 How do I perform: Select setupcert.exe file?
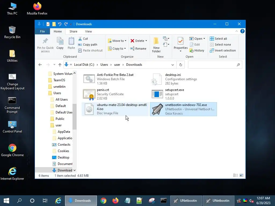(183, 94)
